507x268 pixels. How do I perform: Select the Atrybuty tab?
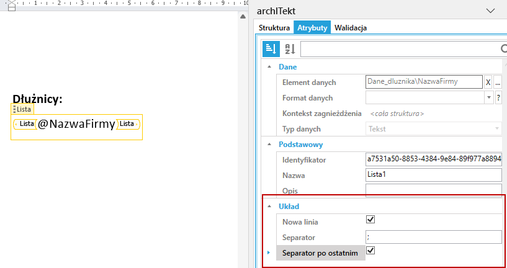click(x=312, y=28)
